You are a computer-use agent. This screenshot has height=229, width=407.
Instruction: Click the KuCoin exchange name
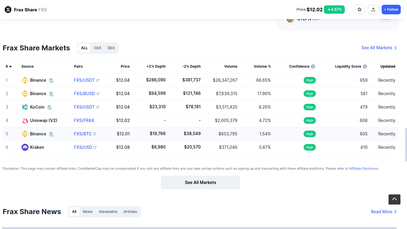coord(37,107)
